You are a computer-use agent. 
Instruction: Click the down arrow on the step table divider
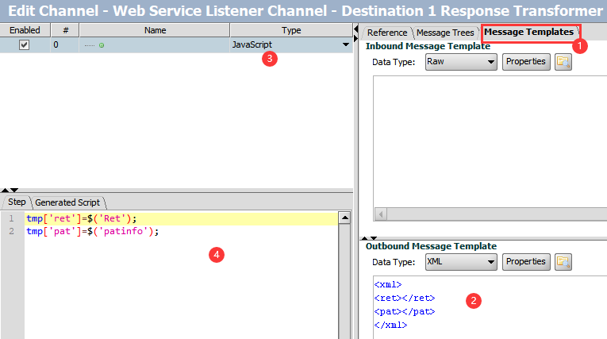pos(14,191)
